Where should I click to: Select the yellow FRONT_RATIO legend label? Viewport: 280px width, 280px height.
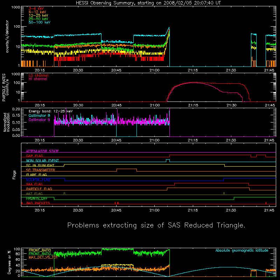click(40, 250)
